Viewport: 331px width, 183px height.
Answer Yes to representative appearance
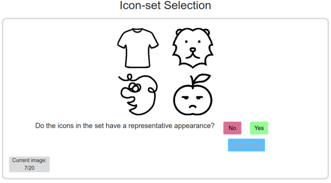259,128
